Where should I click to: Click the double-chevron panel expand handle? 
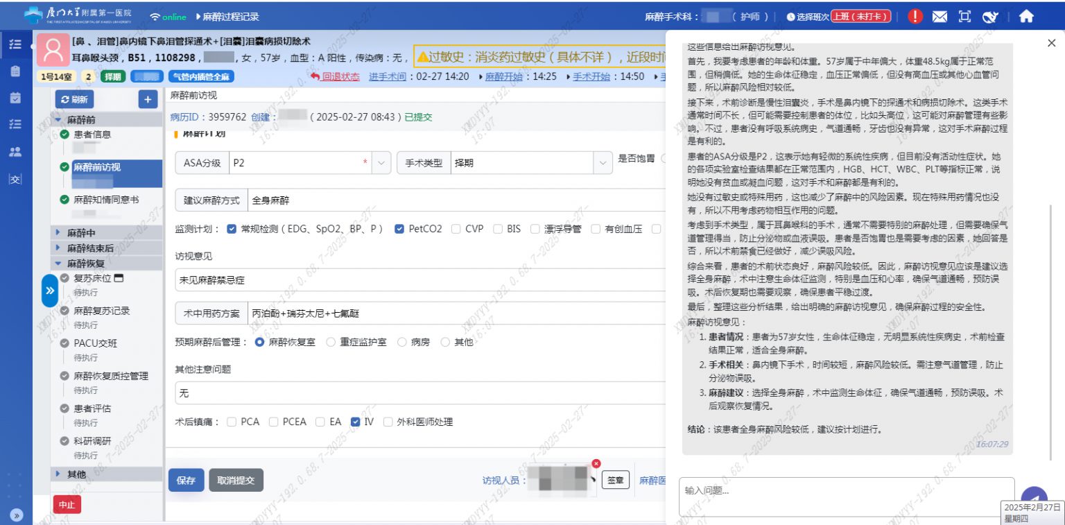click(49, 291)
